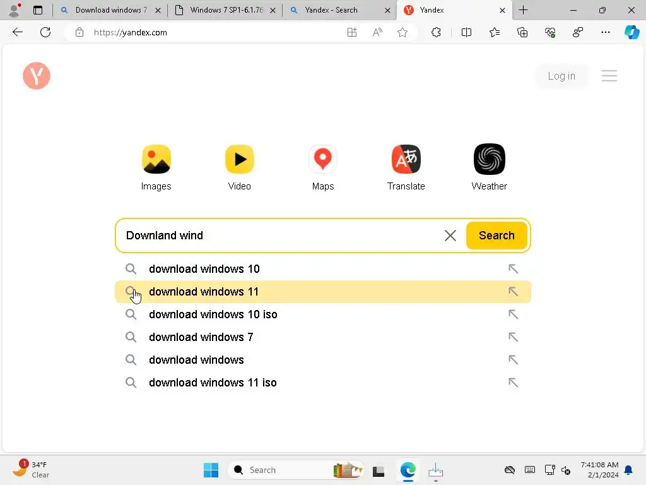
Task: Click the yellow Search button
Action: pos(496,236)
